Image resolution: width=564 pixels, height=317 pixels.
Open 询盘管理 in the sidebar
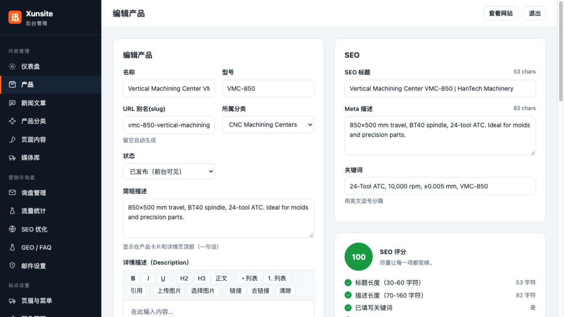coord(50,193)
